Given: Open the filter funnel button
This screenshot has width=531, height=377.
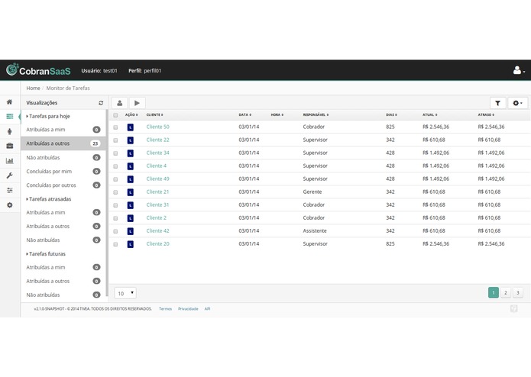Looking at the screenshot, I should 498,103.
